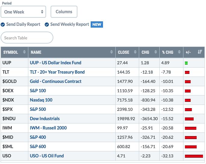Sort the table by NAME column arrows

111,52
